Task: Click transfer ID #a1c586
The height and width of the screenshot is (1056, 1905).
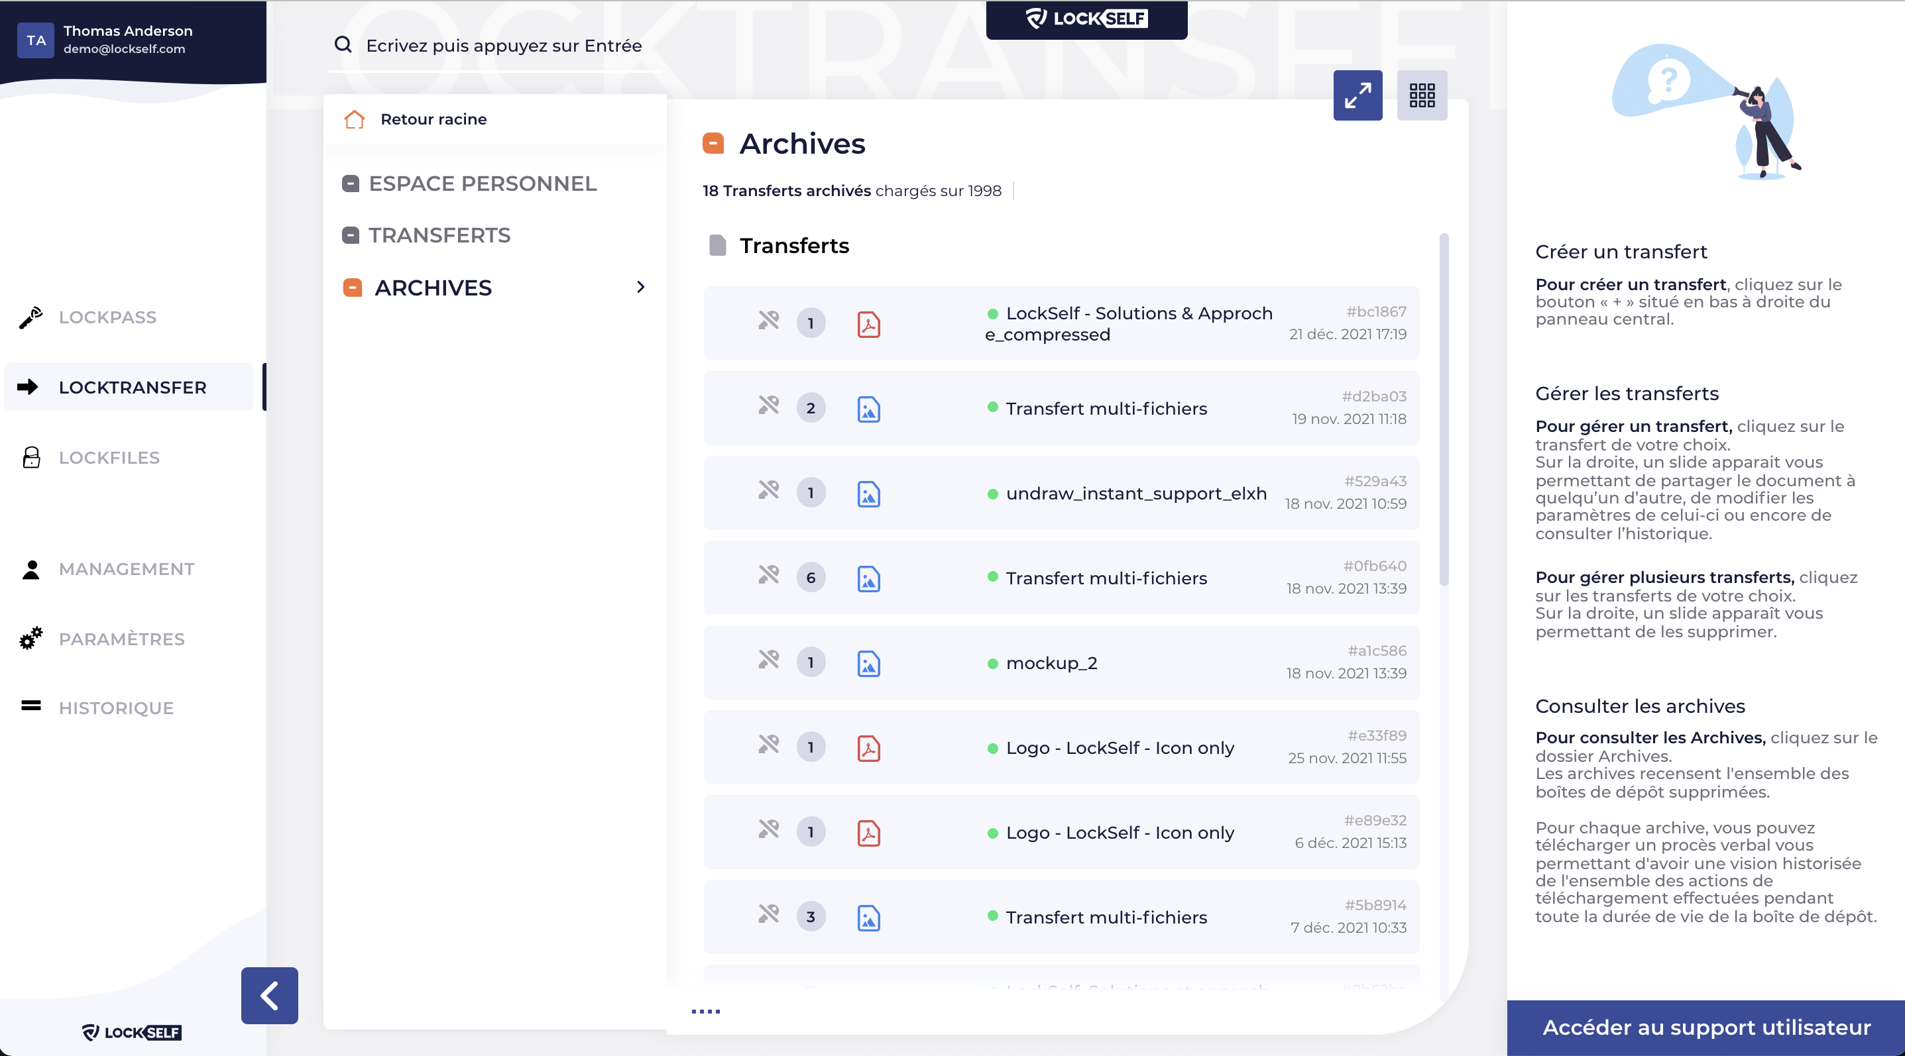Action: [x=1377, y=651]
